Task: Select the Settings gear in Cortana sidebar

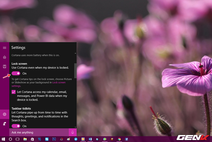Action: (4, 114)
